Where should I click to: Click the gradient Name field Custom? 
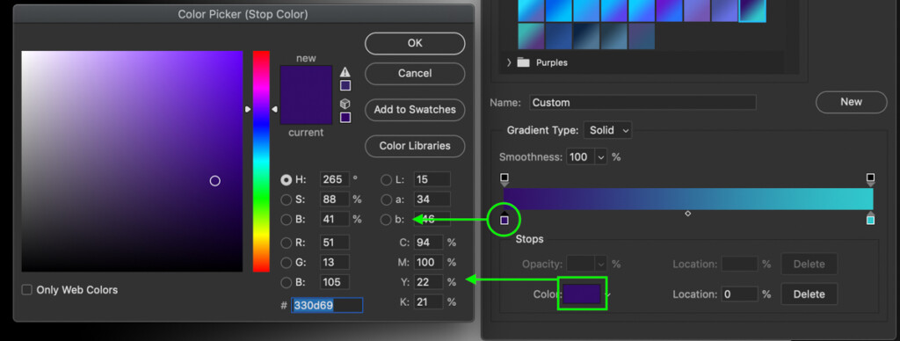(642, 103)
